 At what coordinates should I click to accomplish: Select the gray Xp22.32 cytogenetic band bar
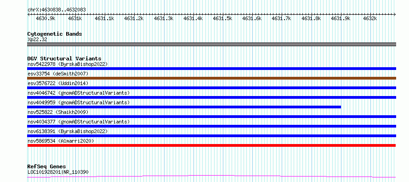tap(212, 44)
